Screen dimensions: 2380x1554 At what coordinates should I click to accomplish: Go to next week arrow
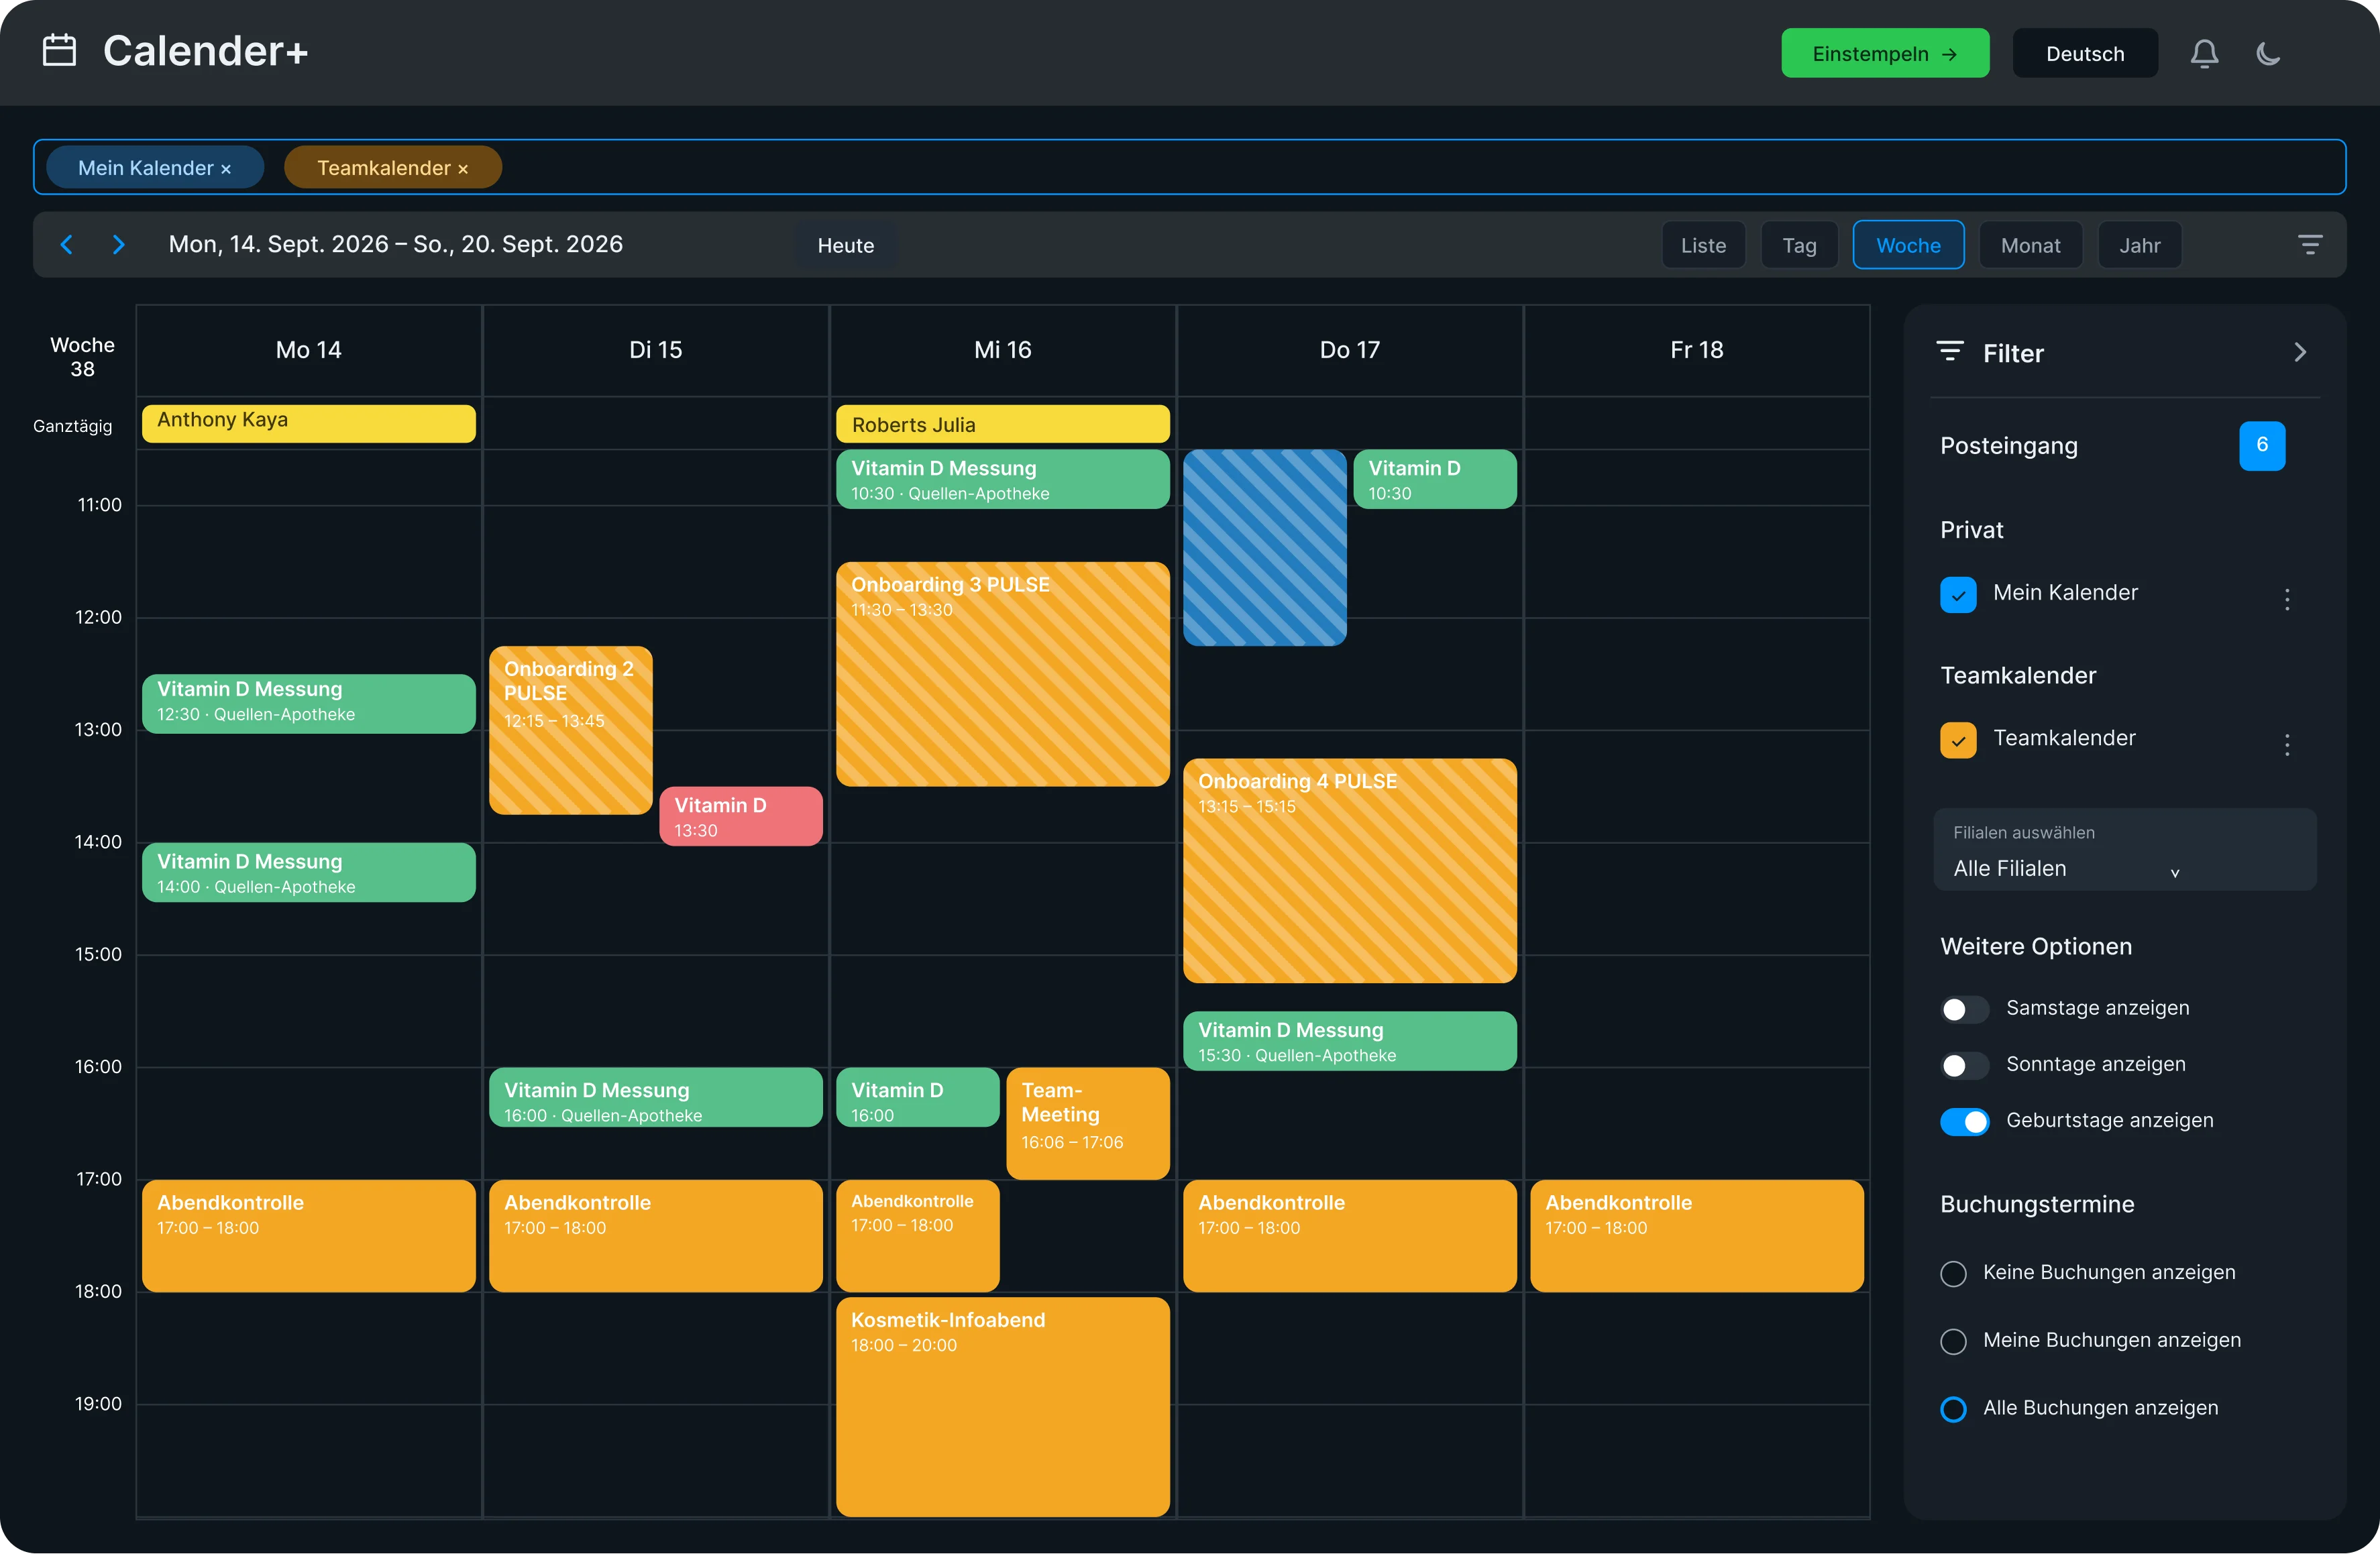118,245
